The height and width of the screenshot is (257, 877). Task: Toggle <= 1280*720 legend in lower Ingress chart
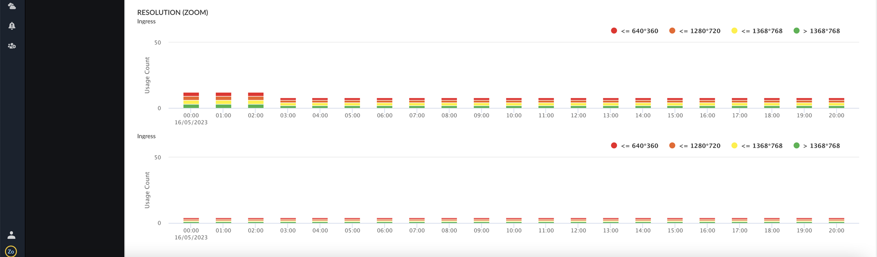[x=695, y=146]
